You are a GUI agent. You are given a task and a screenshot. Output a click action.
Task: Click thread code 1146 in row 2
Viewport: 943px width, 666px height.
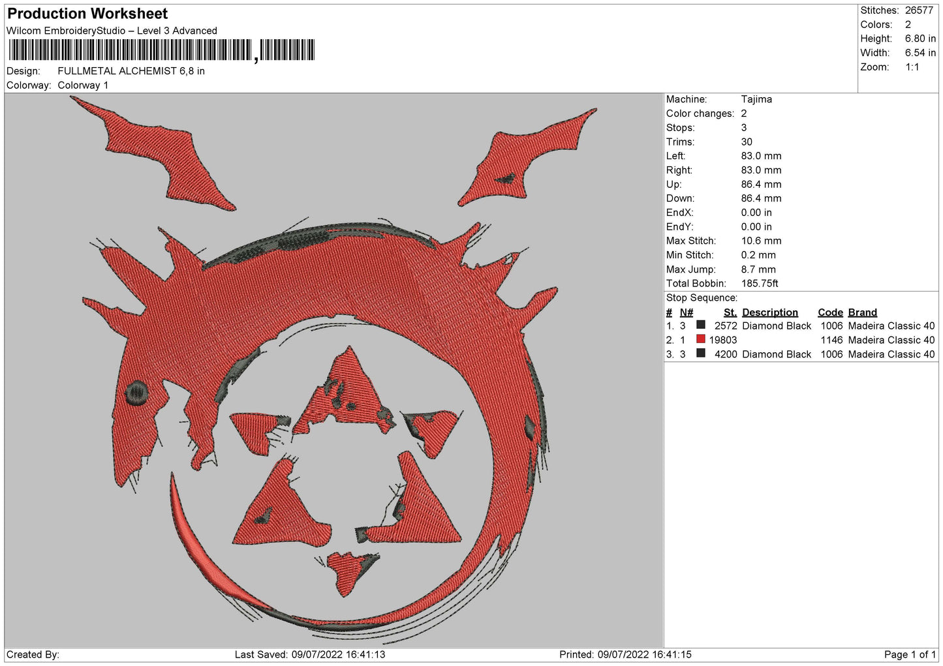(832, 341)
